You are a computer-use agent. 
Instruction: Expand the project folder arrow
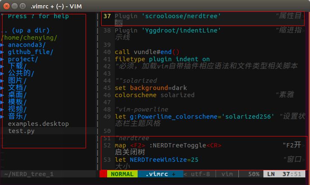pyautogui.click(x=2, y=59)
